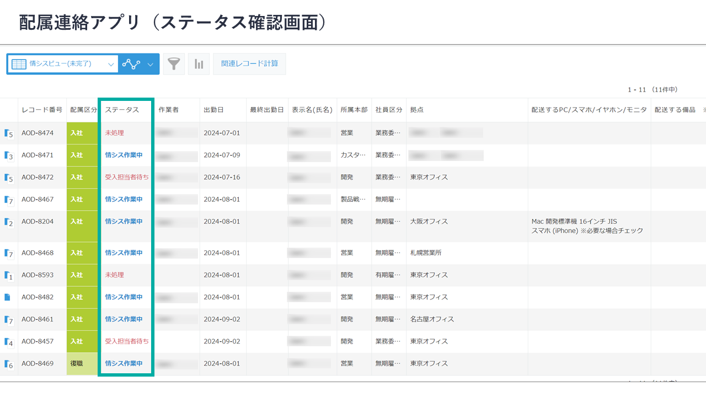
Task: Click the 所属本部 column header
Action: coord(354,110)
